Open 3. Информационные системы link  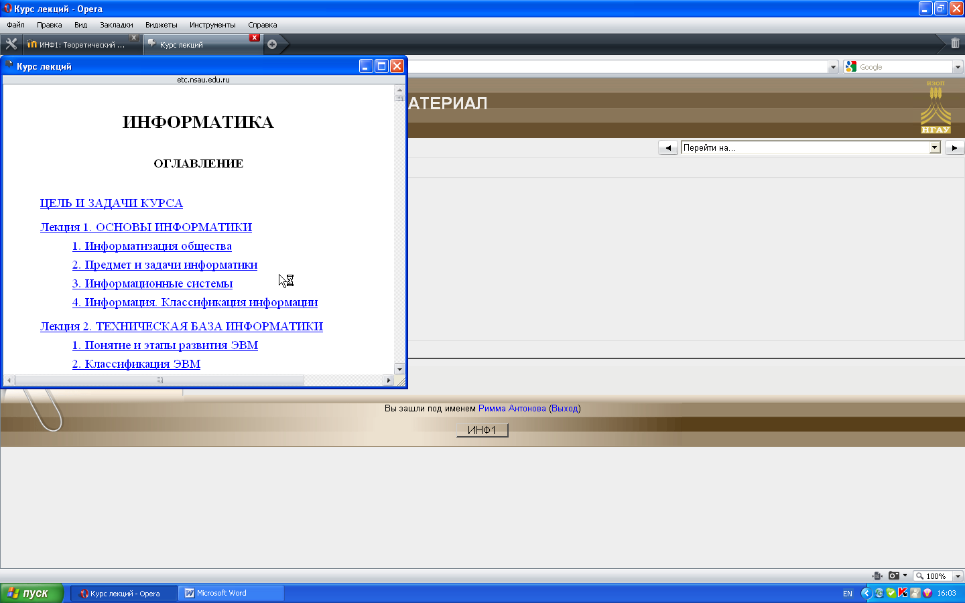[153, 283]
